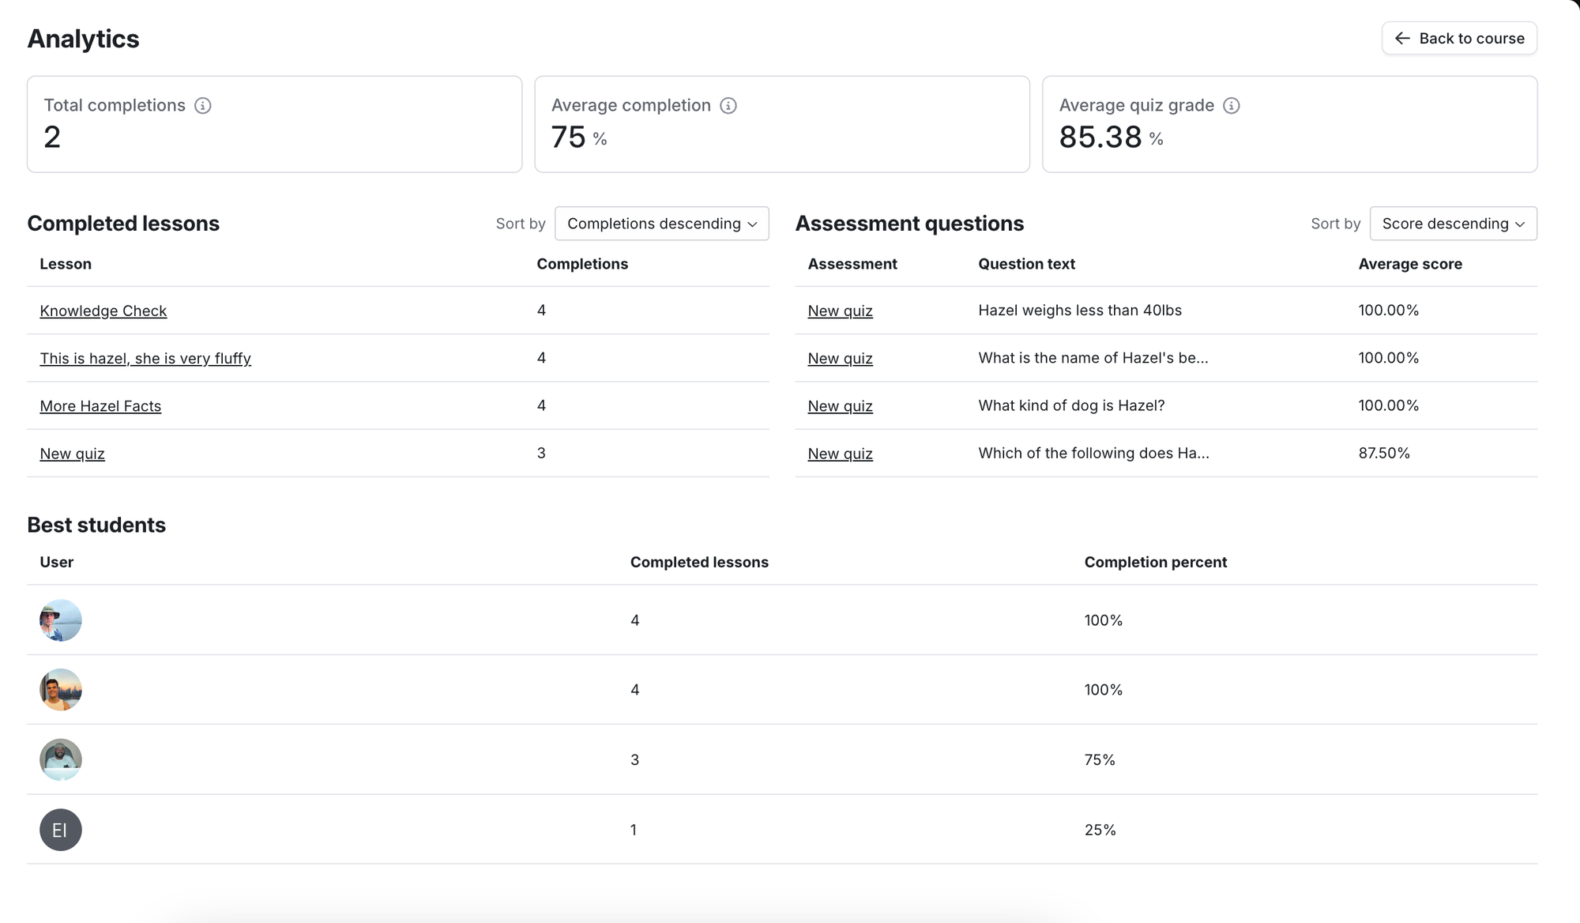Sort by the Completions column header
Image resolution: width=1580 pixels, height=923 pixels.
(582, 264)
